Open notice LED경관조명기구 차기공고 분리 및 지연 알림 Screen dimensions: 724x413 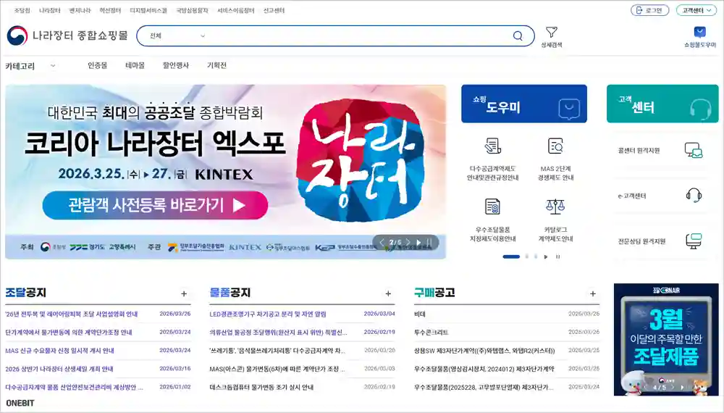click(x=268, y=314)
